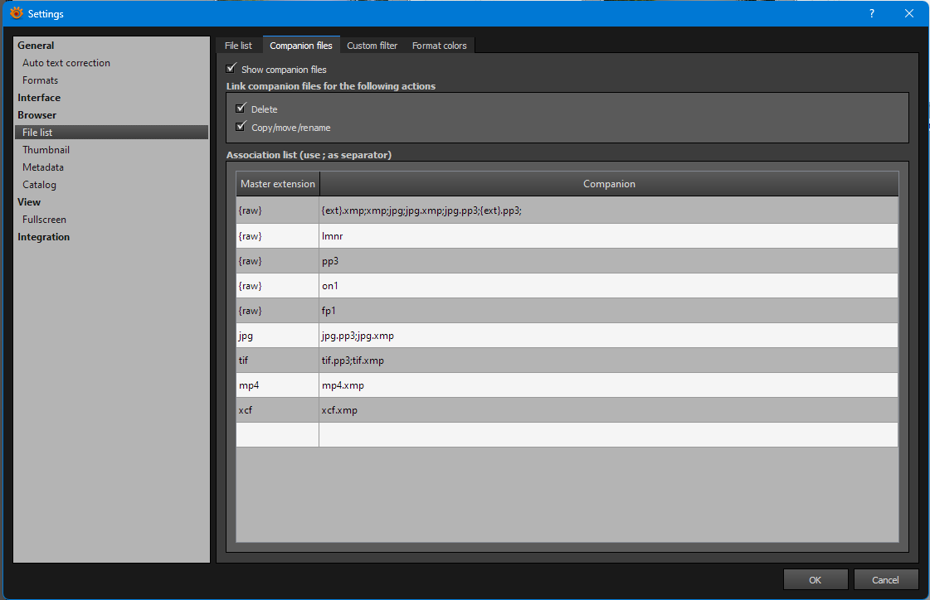Open the Custom filter tab

[x=372, y=46]
